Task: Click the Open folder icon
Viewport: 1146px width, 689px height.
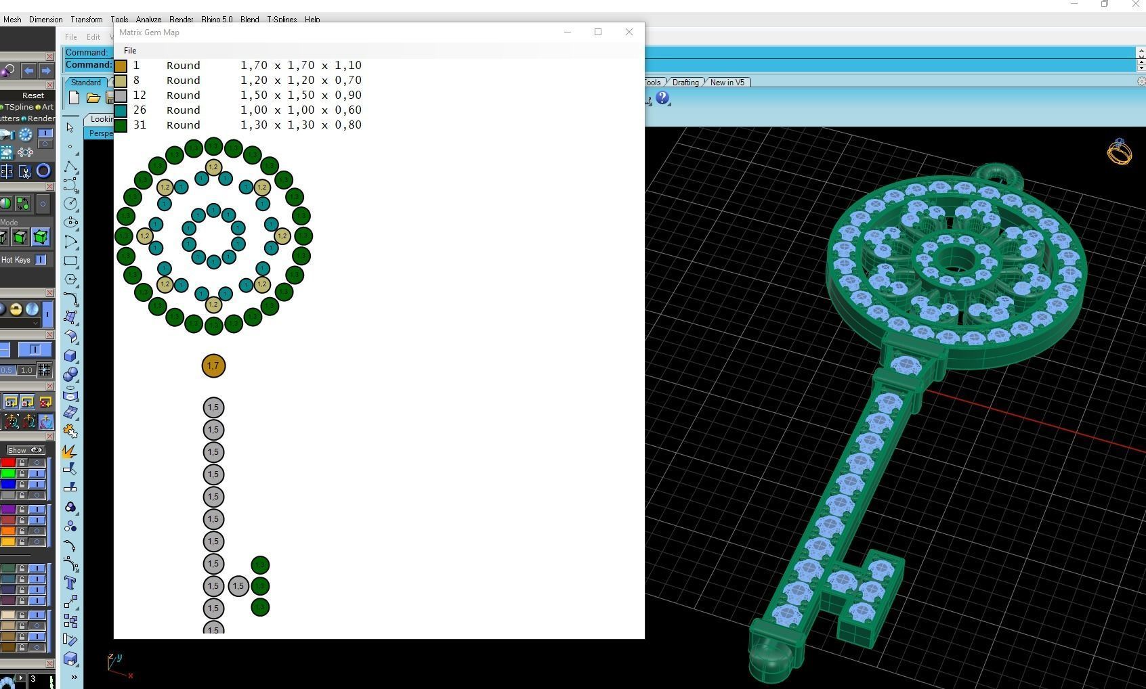Action: (x=93, y=98)
